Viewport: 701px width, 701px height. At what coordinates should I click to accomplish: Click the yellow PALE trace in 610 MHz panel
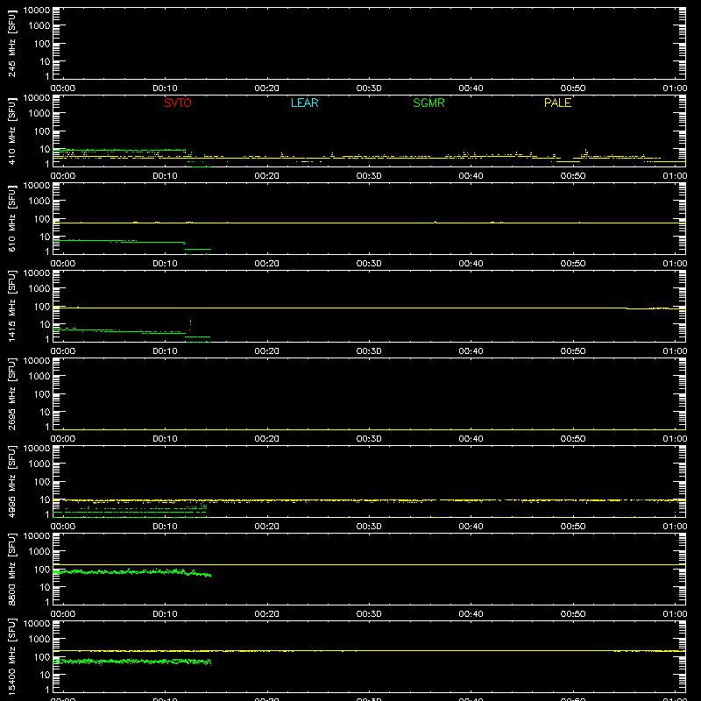[x=369, y=223]
